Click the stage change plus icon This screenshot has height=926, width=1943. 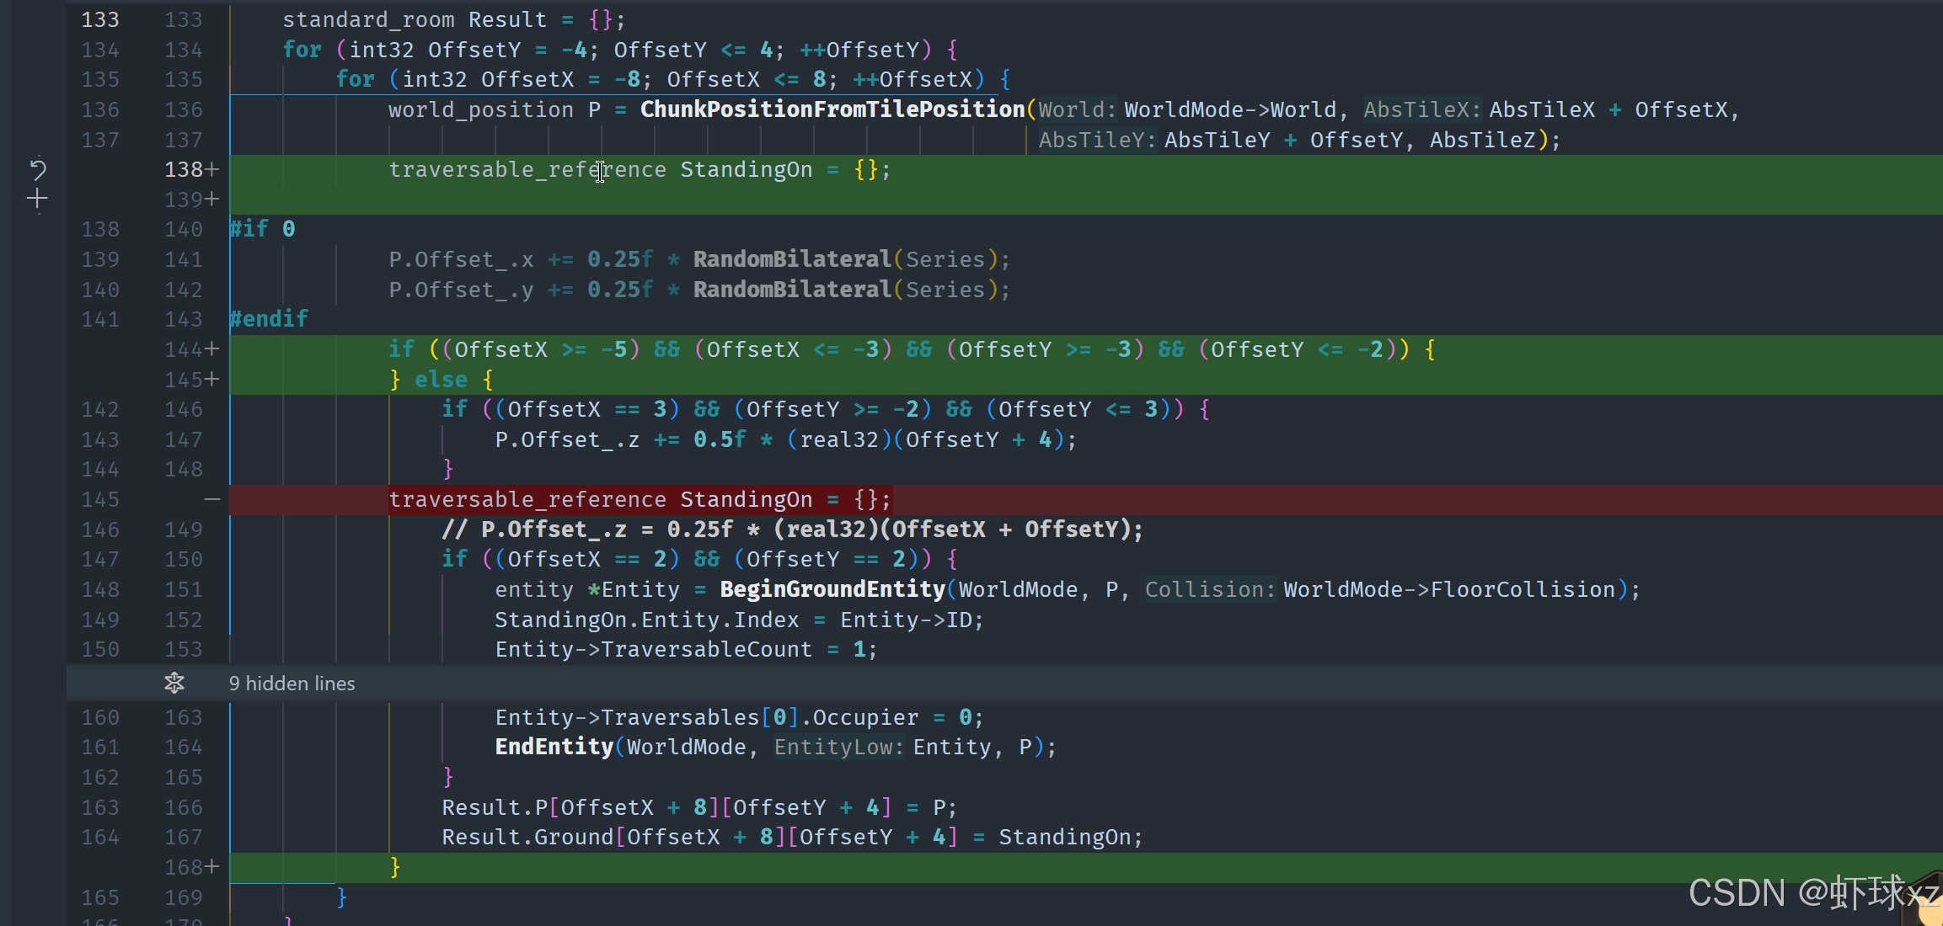37,200
